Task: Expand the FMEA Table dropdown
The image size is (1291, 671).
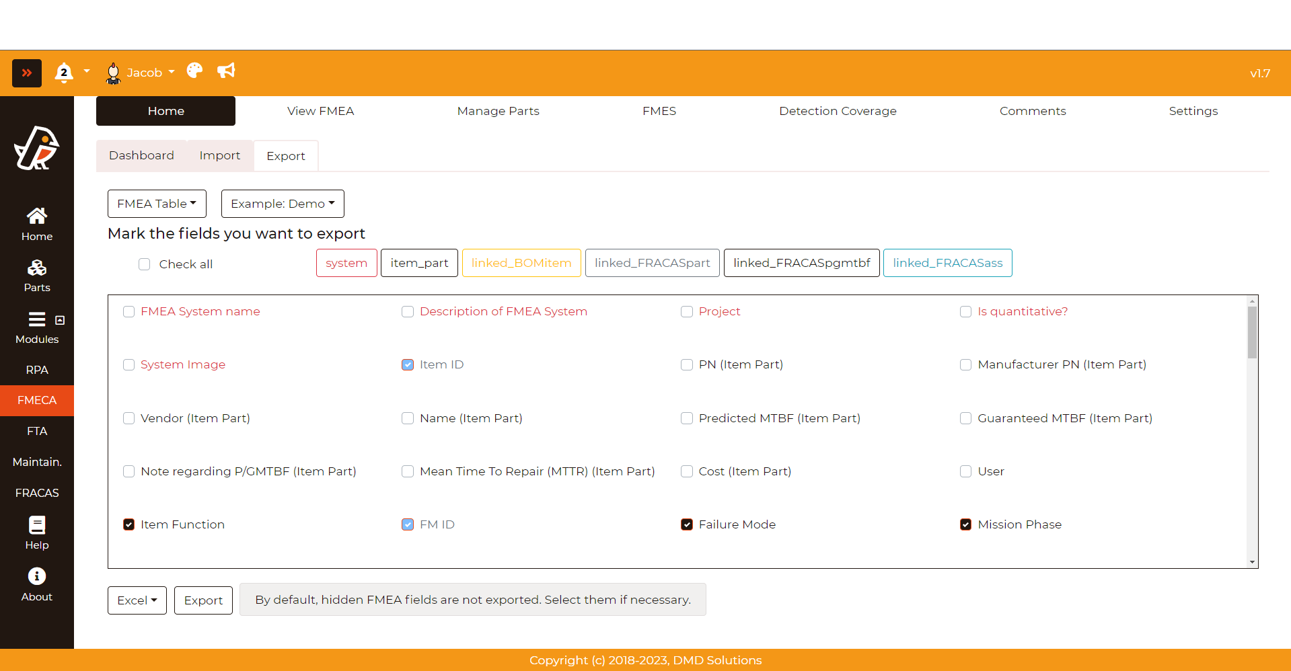Action: point(157,204)
